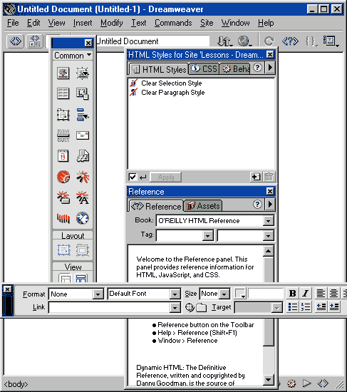Select Clear Paragraph Style entry
Viewport: 347px width, 392px height.
click(x=172, y=93)
